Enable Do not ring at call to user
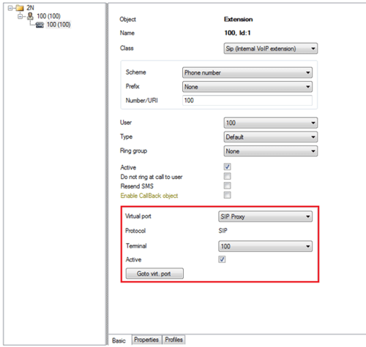The width and height of the screenshot is (366, 347). click(x=227, y=176)
